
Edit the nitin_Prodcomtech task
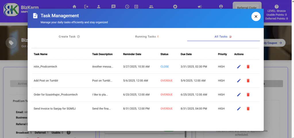(239, 67)
